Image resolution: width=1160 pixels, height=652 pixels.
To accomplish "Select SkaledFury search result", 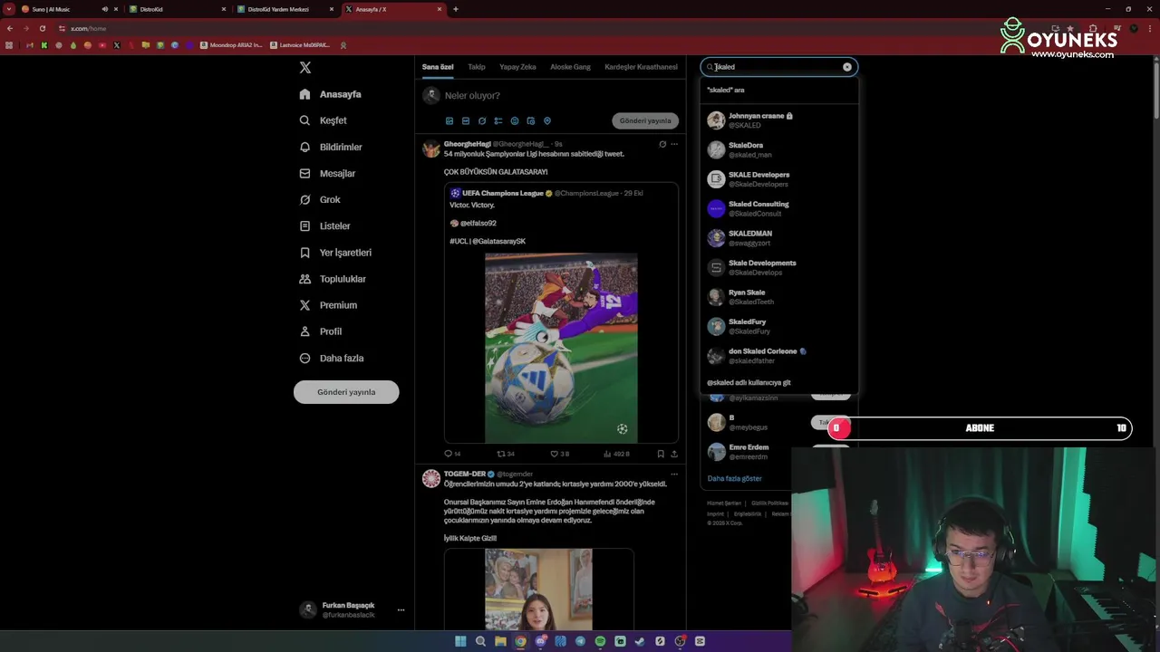I will (x=778, y=326).
